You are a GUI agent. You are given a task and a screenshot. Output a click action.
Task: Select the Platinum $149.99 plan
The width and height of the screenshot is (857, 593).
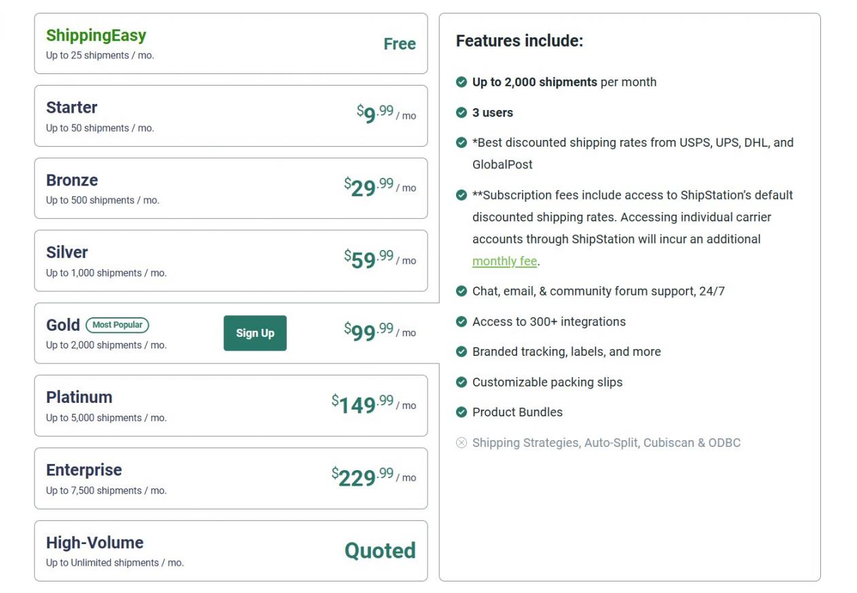coord(230,406)
